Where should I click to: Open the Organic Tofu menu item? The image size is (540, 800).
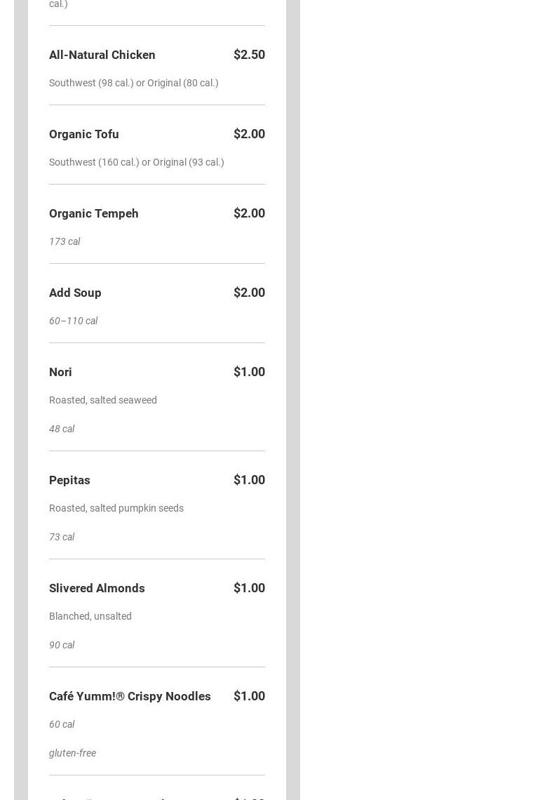84,134
